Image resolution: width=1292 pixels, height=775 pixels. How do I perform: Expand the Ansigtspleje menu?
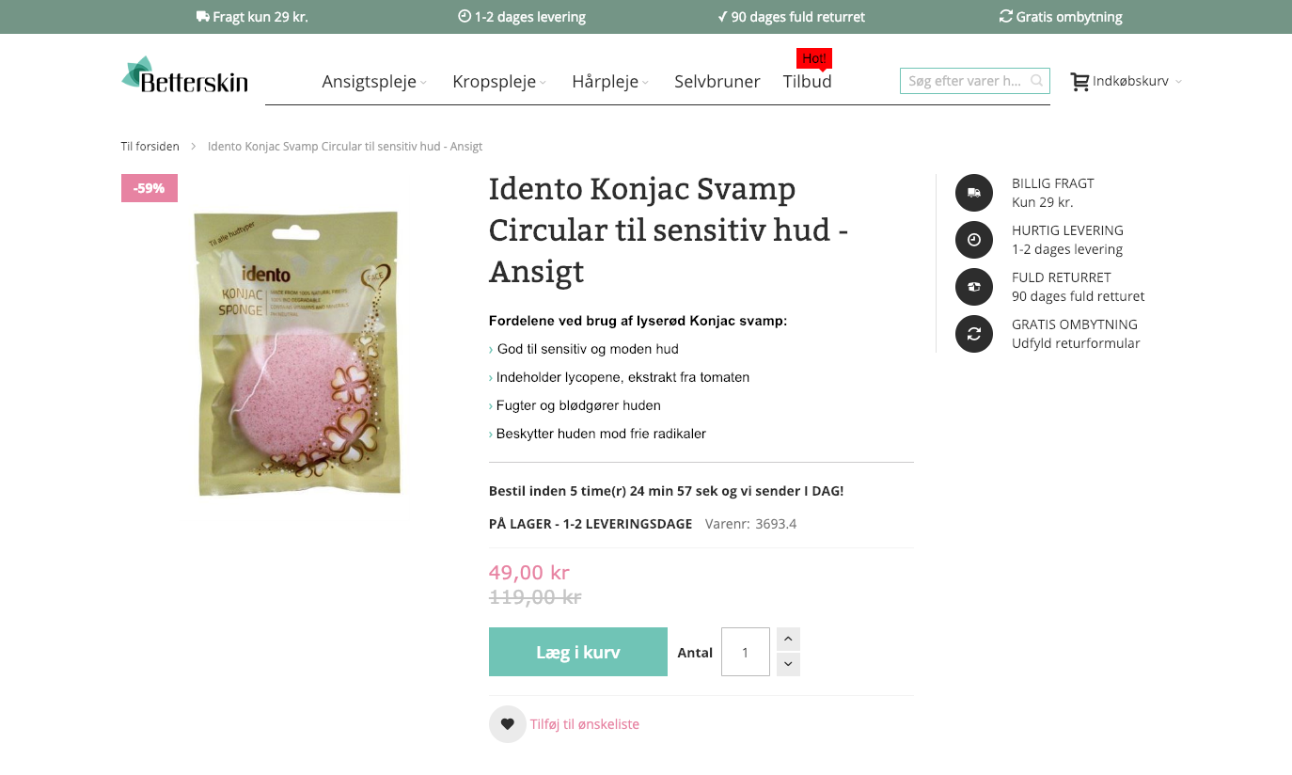374,82
